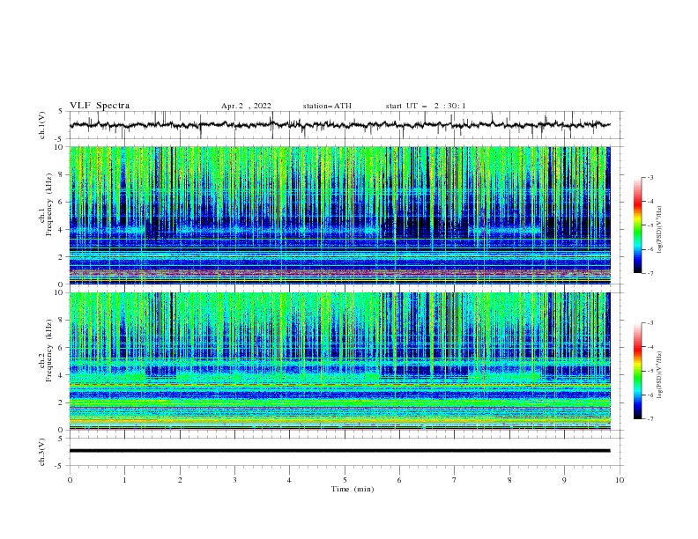
Task: Click time axis tick label "5"
Action: (345, 480)
